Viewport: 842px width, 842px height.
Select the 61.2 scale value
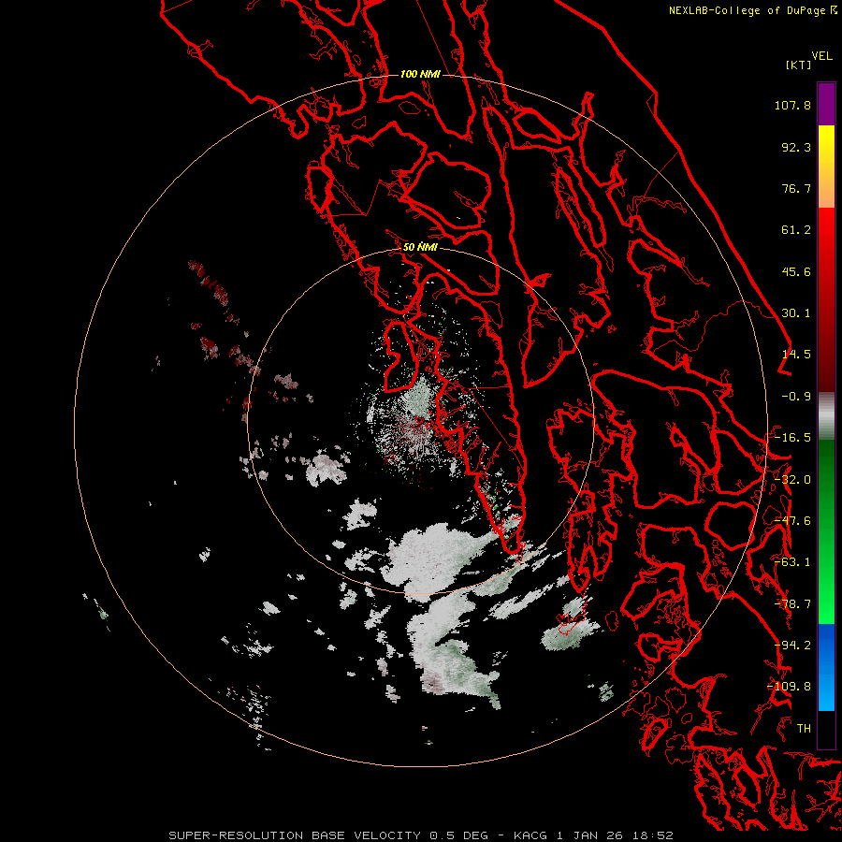pos(796,230)
